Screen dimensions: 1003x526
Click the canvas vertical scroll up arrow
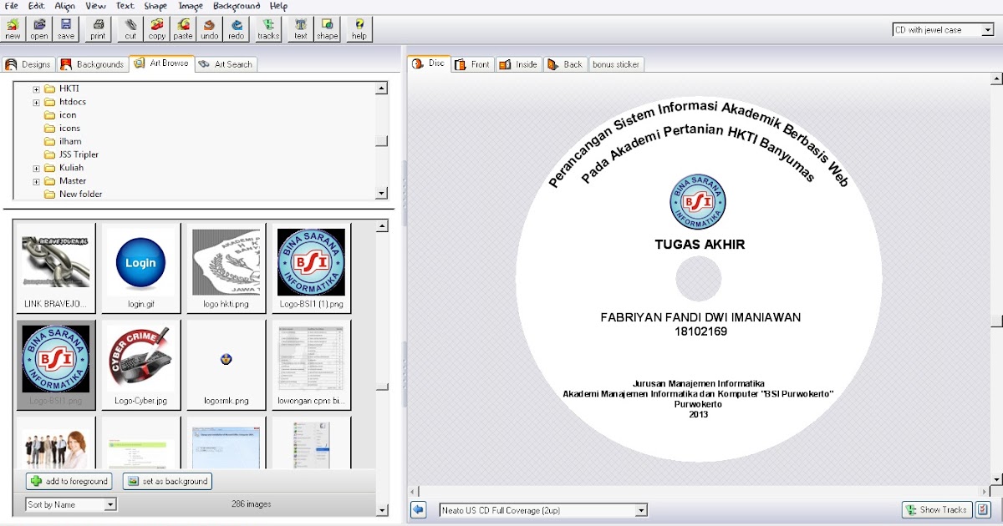click(x=996, y=79)
